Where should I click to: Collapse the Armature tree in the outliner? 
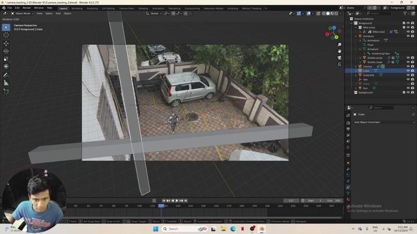pyautogui.click(x=356, y=36)
